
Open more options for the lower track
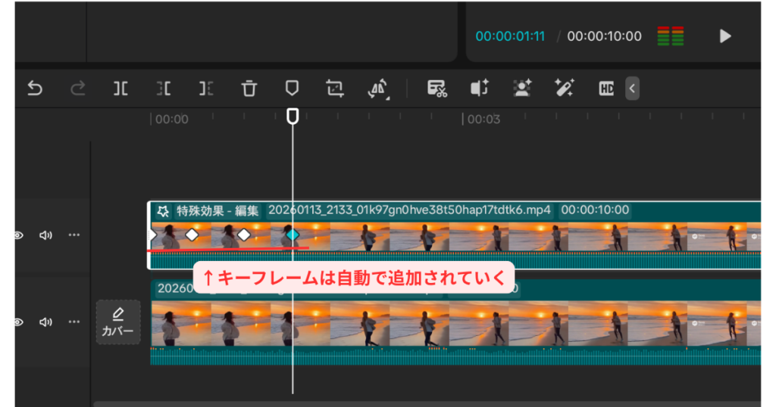pyautogui.click(x=74, y=322)
